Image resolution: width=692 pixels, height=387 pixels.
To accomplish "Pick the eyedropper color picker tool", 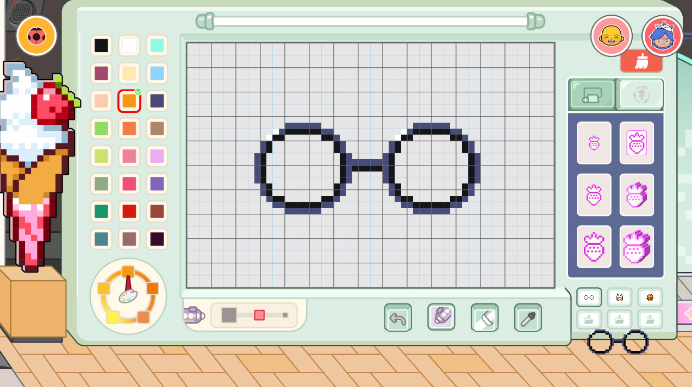I will (x=528, y=318).
